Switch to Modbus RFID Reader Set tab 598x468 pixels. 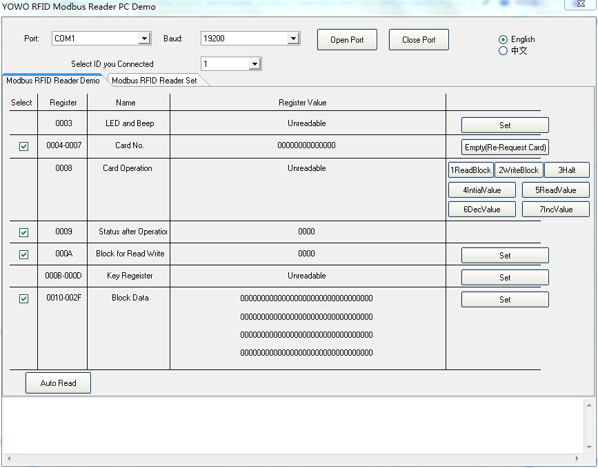(x=155, y=81)
